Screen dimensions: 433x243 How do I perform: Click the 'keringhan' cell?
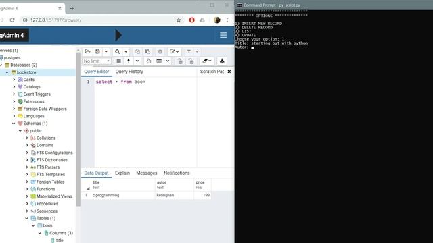pos(175,195)
